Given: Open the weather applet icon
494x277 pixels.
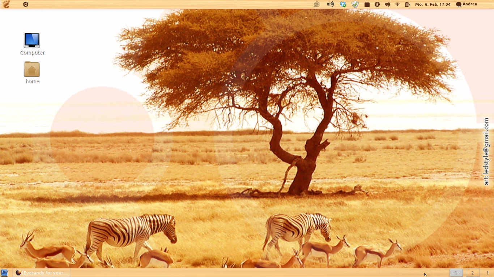Looking at the screenshot, I should click(317, 4).
